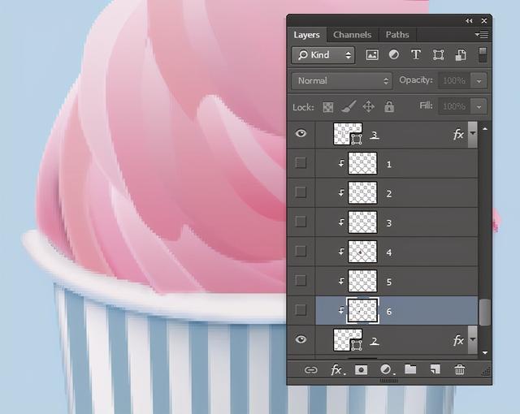
Task: Click the Opacity value field
Action: (x=455, y=81)
